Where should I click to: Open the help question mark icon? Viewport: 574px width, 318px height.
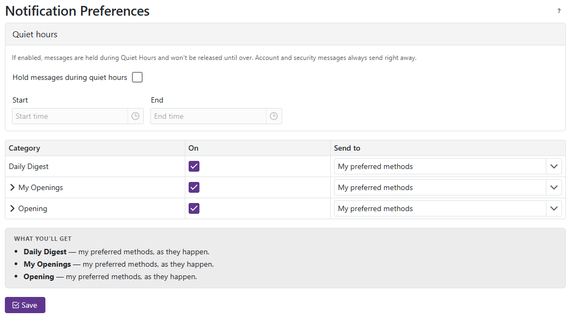coord(559,11)
